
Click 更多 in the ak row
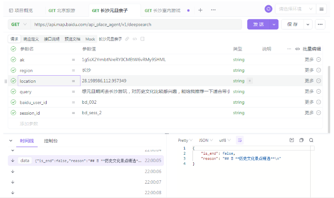click(x=309, y=59)
